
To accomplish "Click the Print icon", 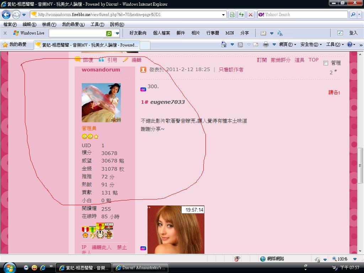I will coord(266,44).
